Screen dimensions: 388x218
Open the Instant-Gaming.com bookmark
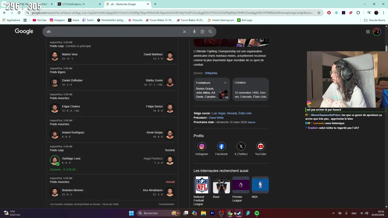pos(221,20)
